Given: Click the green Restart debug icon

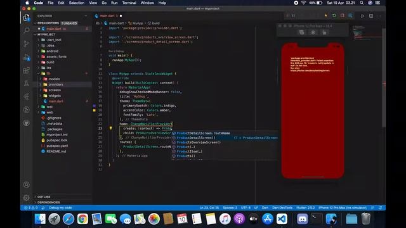Looking at the screenshot, I should tap(334, 16).
